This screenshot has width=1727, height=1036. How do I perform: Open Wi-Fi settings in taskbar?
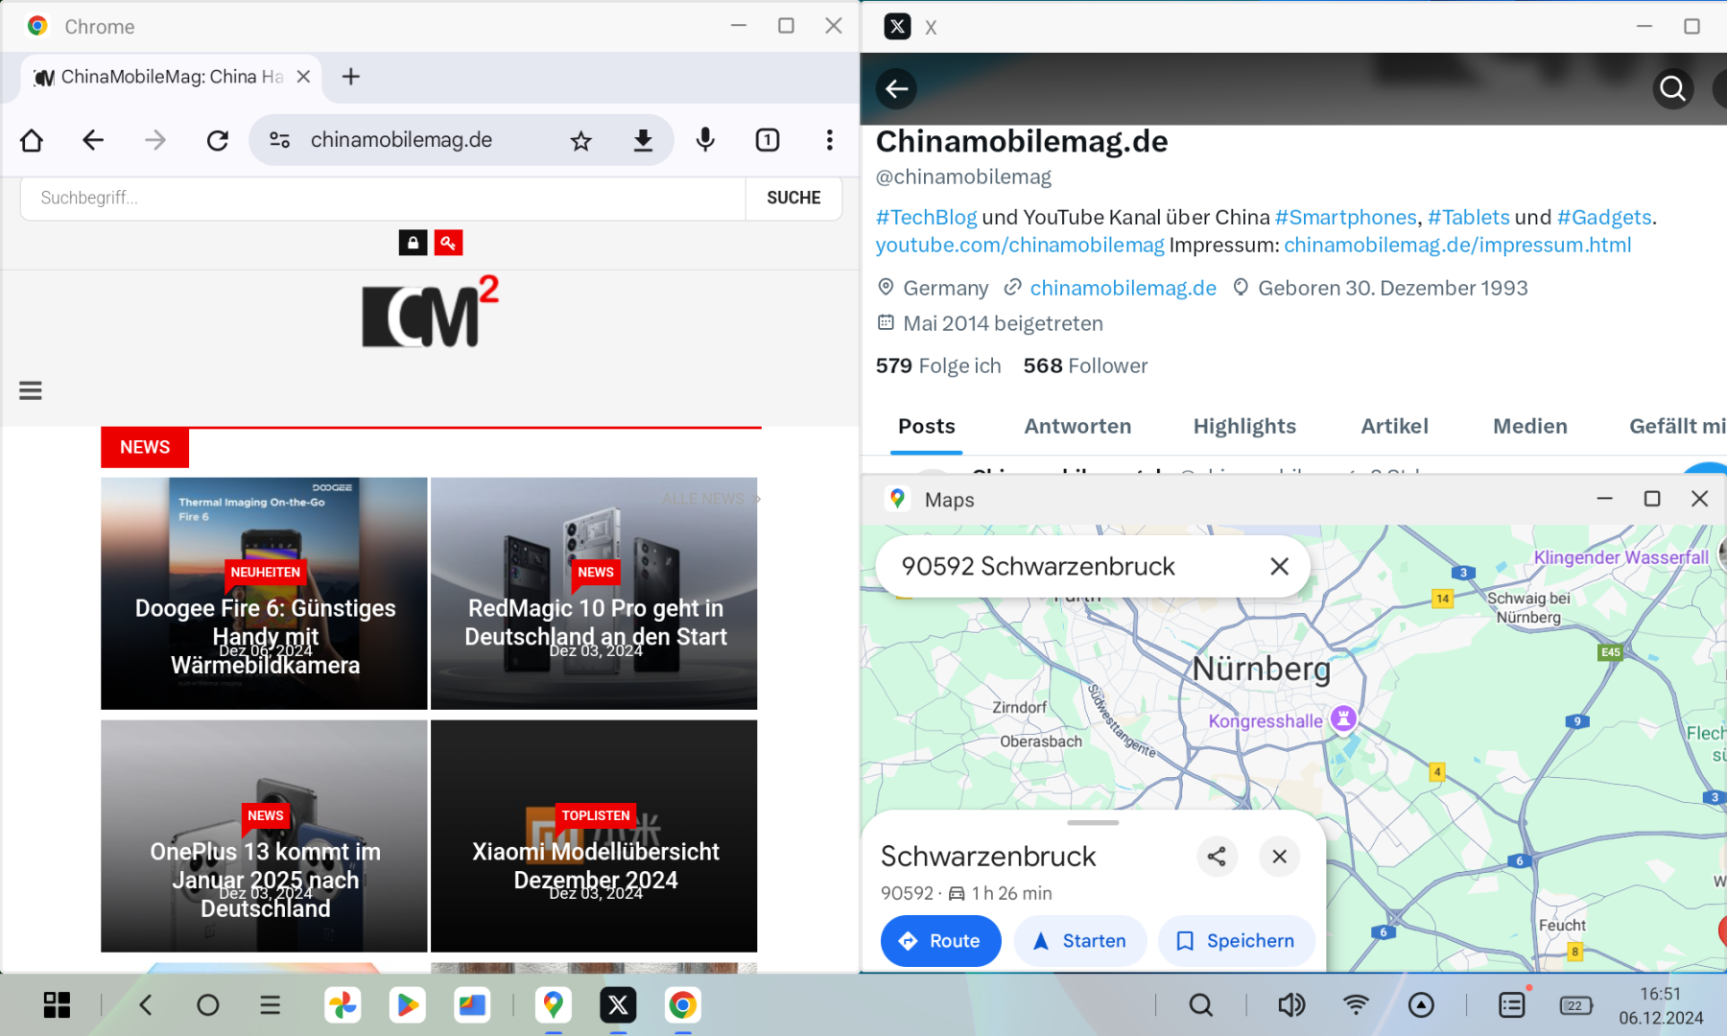click(x=1356, y=1005)
